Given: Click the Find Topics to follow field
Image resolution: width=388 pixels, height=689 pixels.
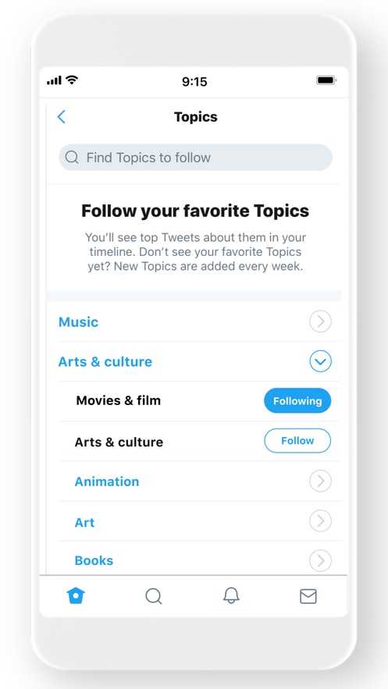Looking at the screenshot, I should (195, 158).
